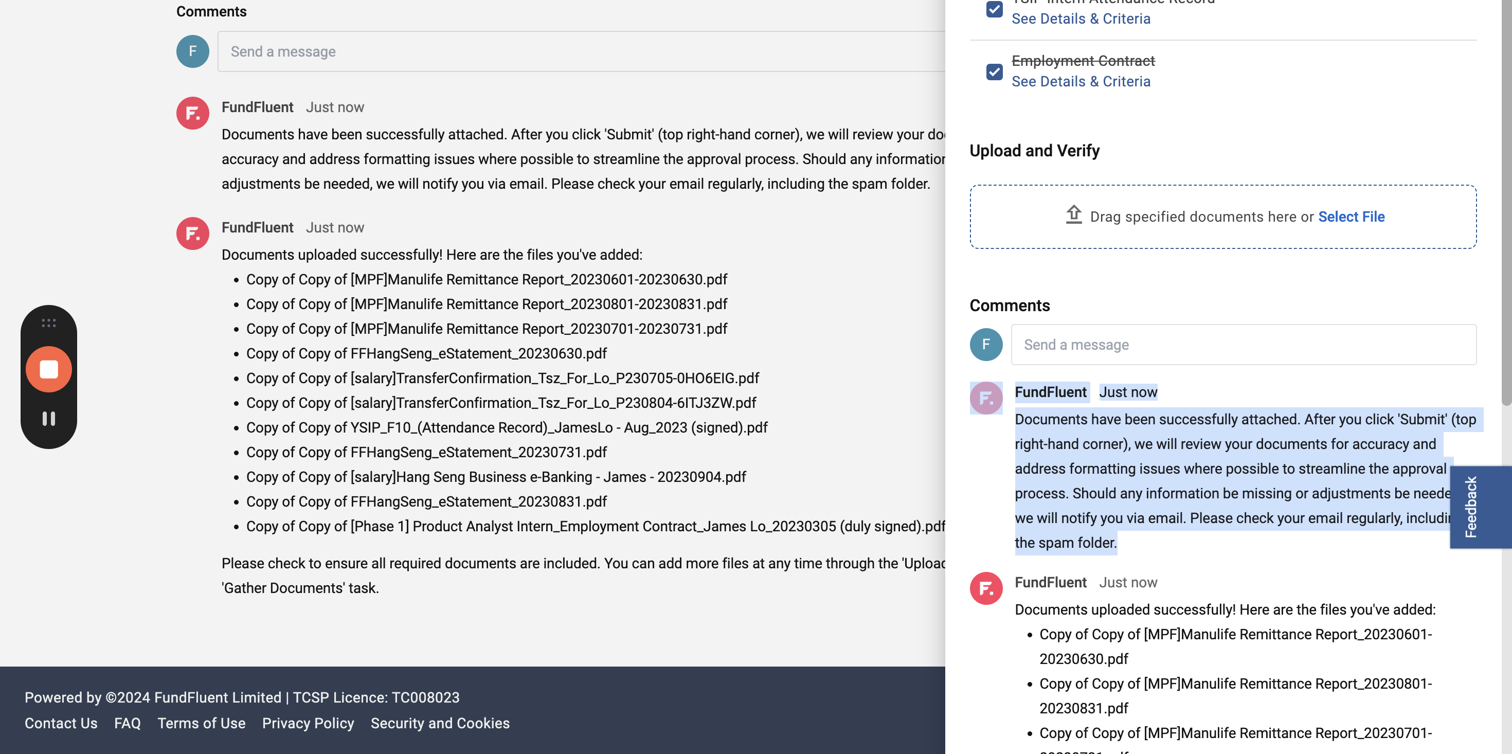
Task: Open FAQ footer link
Action: [x=128, y=724]
